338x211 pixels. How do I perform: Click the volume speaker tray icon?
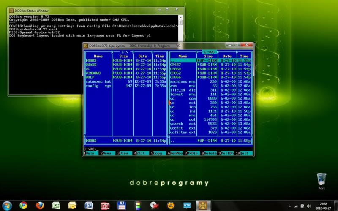click(309, 206)
